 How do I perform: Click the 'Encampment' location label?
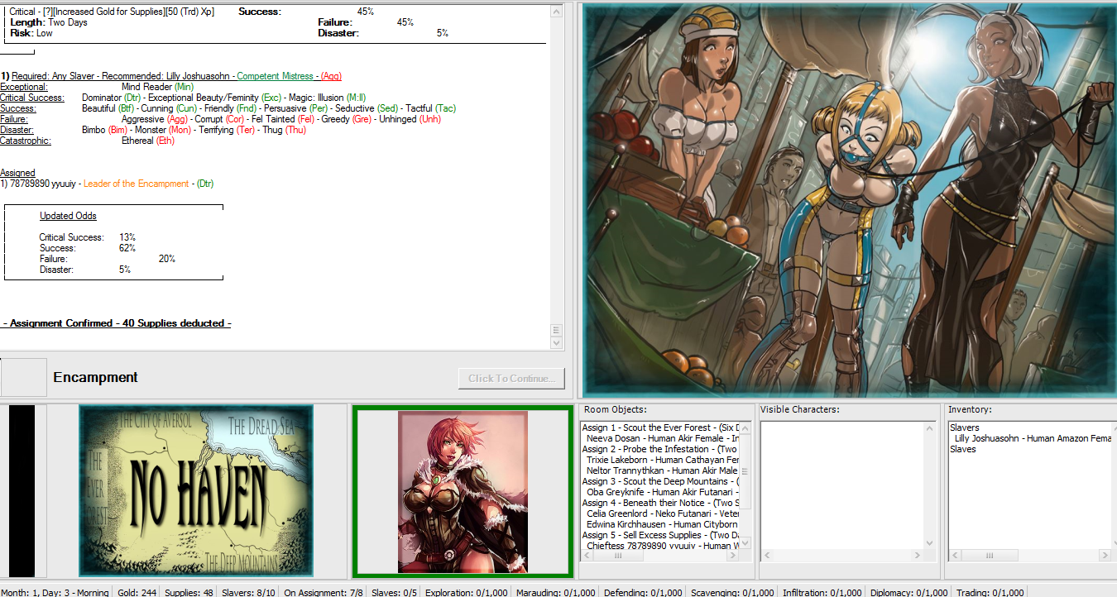click(95, 377)
